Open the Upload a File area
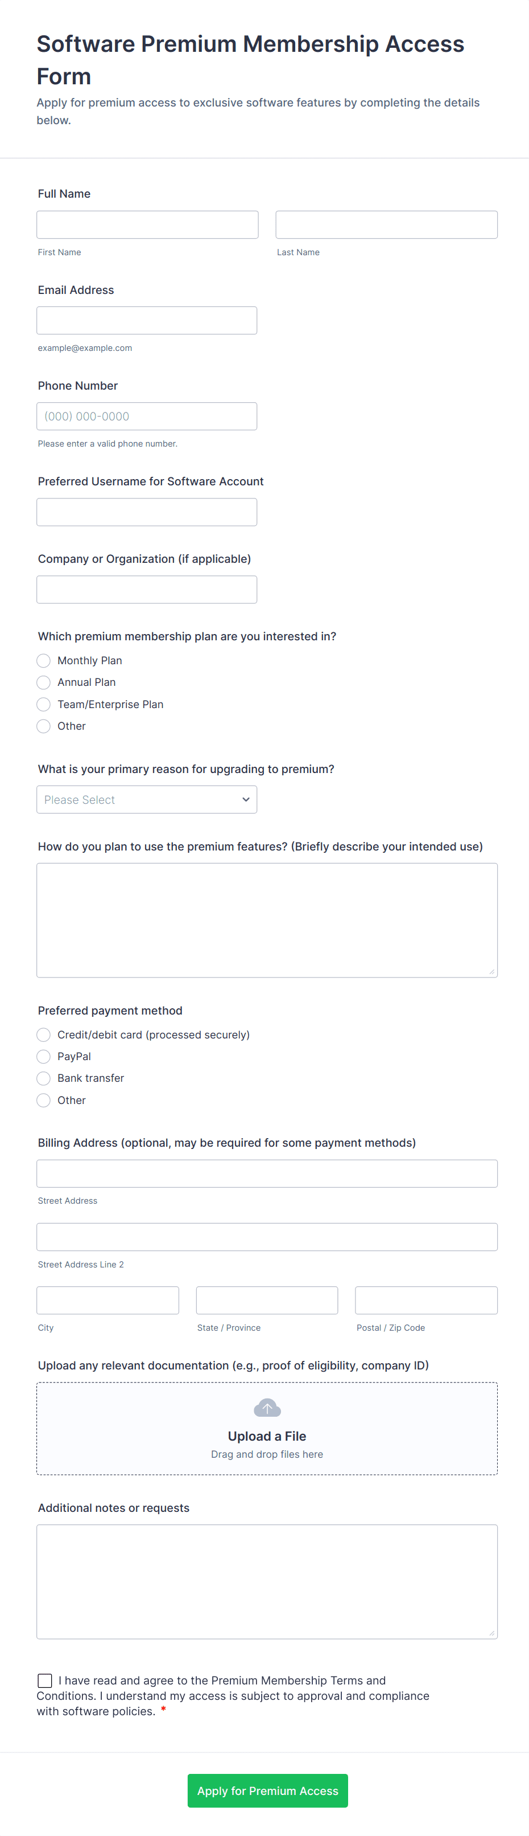Screen dimensions: 529x1836 click(x=267, y=1428)
